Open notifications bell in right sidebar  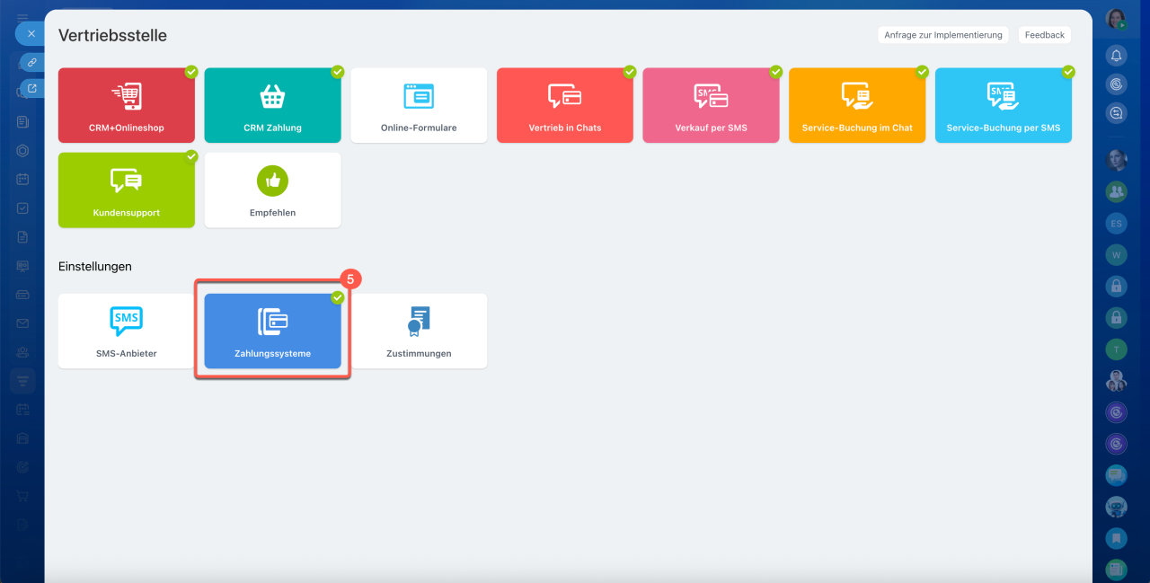[x=1116, y=56]
